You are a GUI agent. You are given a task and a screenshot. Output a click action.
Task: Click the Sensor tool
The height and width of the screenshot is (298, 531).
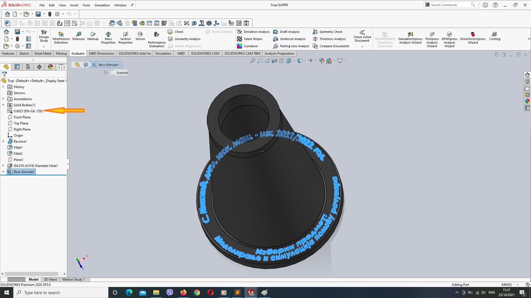[x=140, y=36]
